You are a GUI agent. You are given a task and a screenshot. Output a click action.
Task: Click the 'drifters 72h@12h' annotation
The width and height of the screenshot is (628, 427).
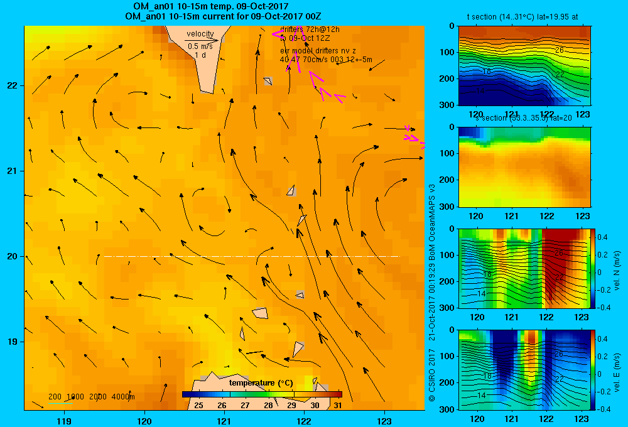[310, 30]
